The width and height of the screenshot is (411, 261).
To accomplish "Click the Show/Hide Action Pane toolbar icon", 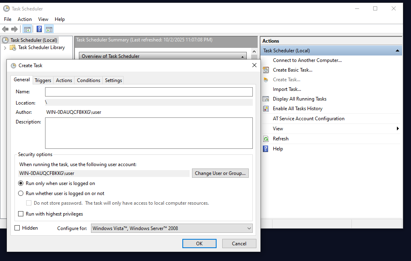I will 49,29.
